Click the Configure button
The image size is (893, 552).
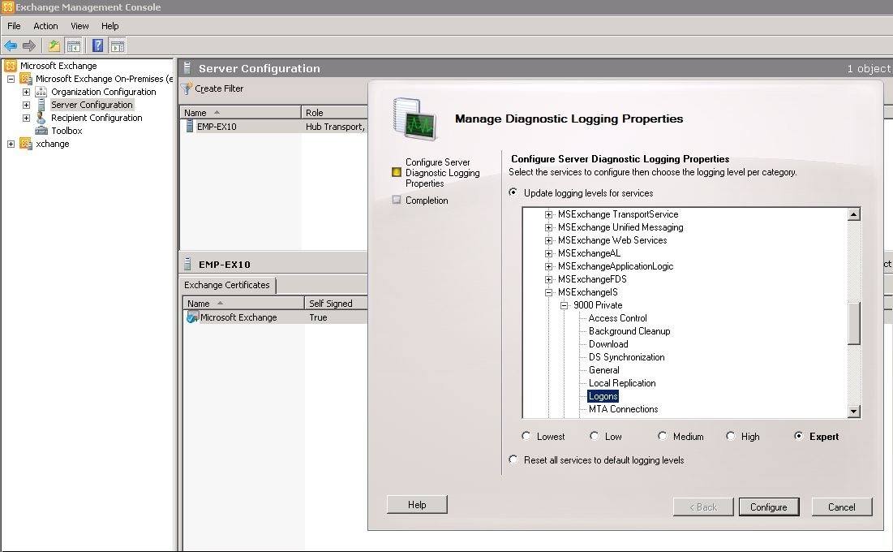768,507
